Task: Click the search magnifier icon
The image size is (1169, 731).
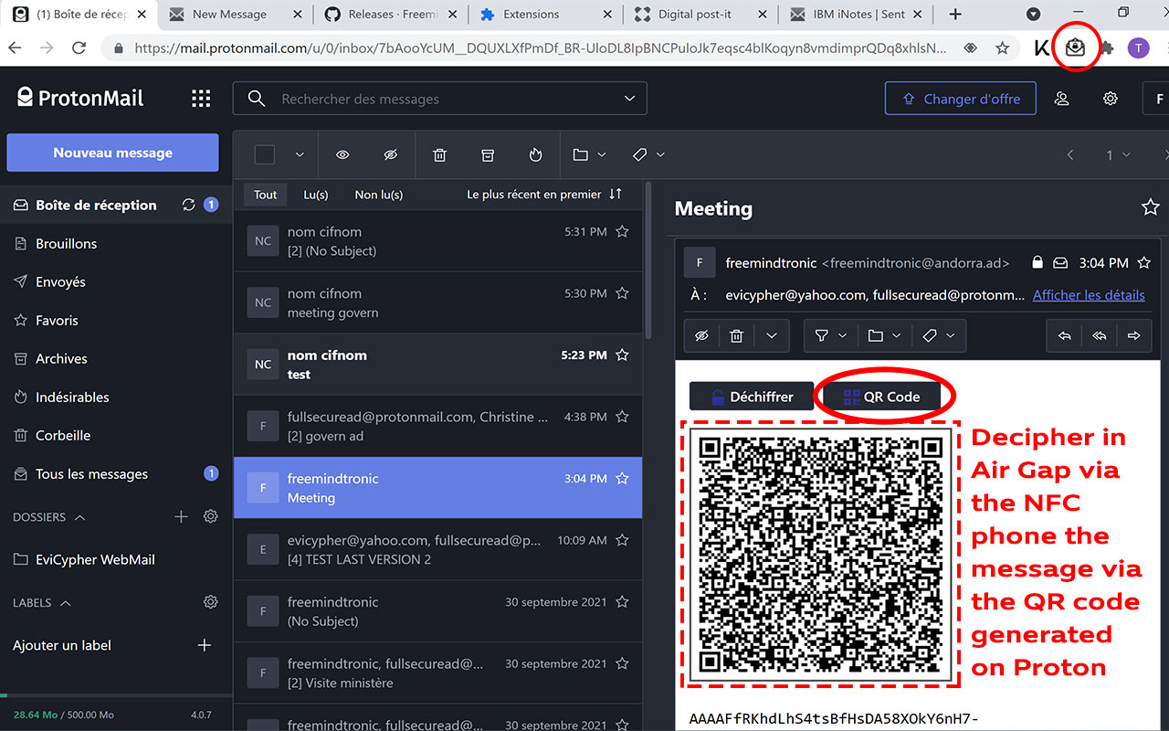Action: point(257,99)
